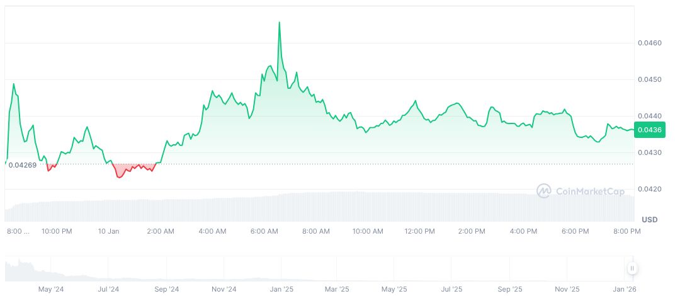Image resolution: width=675 pixels, height=296 pixels.
Task: Select Nov '25 on the navigator timeline
Action: coord(567,289)
